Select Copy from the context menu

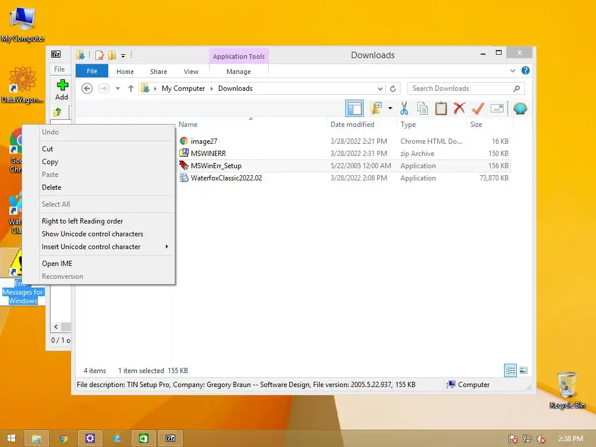107,162
